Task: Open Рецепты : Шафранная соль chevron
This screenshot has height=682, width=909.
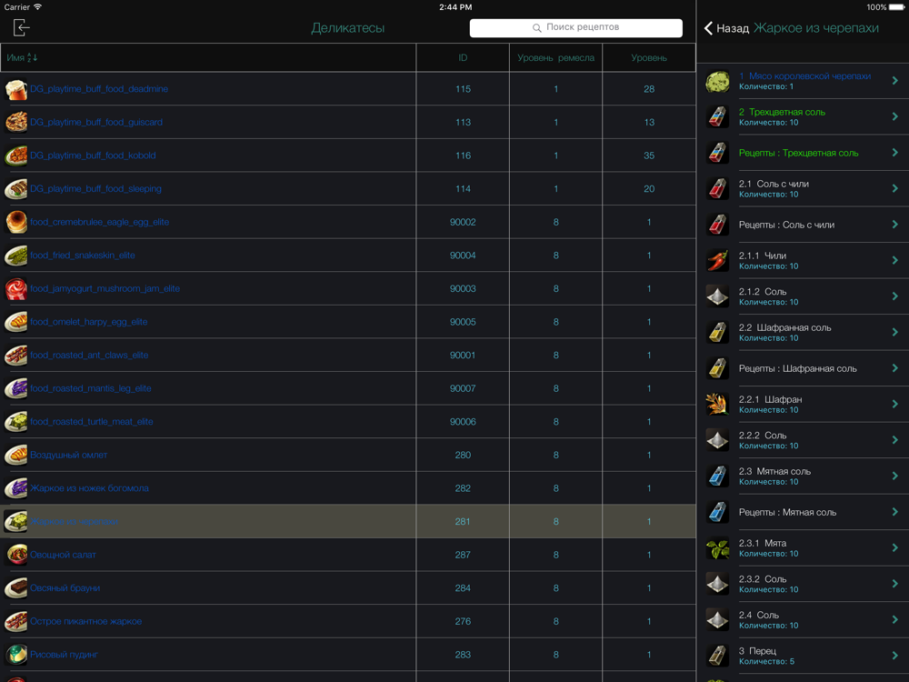Action: coord(895,368)
